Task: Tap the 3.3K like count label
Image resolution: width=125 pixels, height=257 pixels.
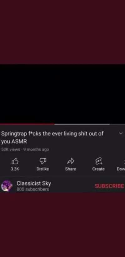Action: 15,169
